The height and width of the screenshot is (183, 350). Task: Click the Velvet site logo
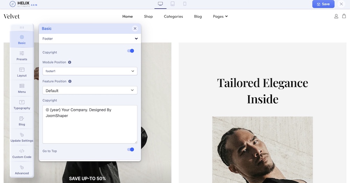[x=12, y=16]
